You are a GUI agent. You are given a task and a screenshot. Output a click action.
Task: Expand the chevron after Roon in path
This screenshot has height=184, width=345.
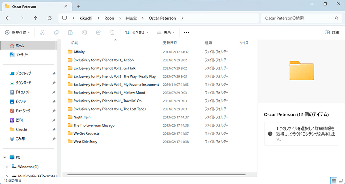(120, 18)
